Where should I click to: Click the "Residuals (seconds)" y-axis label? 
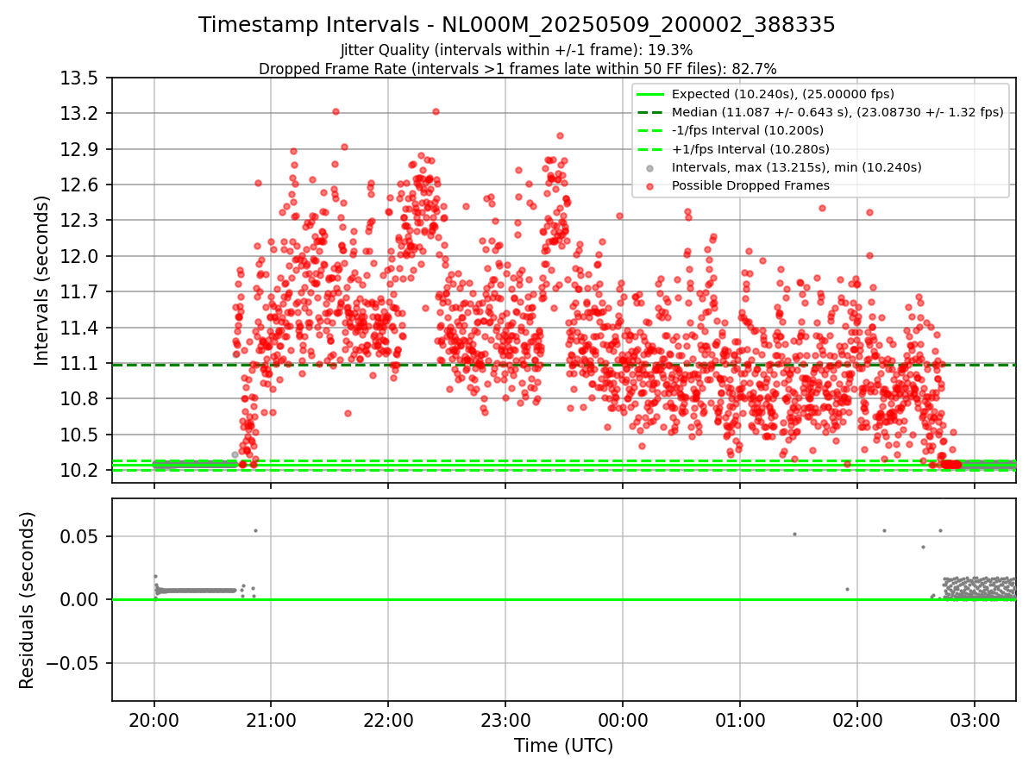pyautogui.click(x=27, y=600)
